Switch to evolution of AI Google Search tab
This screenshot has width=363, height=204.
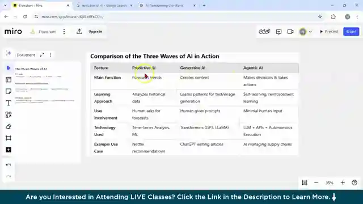[x=104, y=5]
